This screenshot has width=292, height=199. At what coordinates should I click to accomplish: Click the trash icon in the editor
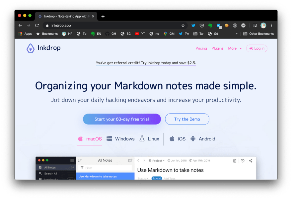235,161
